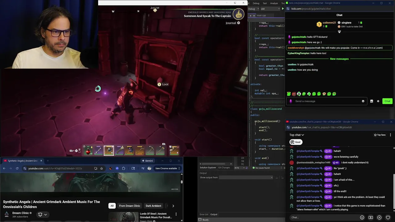Screen dimensions: 395x222
Task: Open new tab in YouTube Chrome window
Action: pyautogui.click(x=48, y=161)
